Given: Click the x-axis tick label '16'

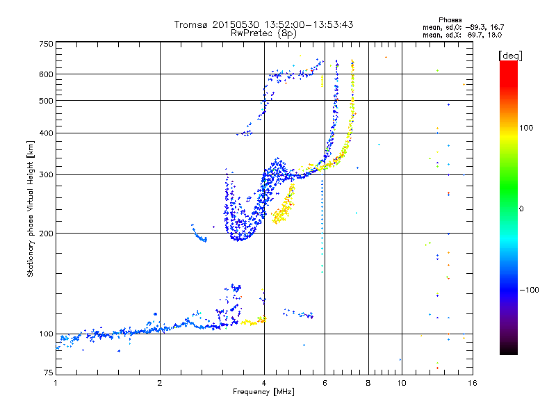Looking at the screenshot, I should [x=473, y=383].
